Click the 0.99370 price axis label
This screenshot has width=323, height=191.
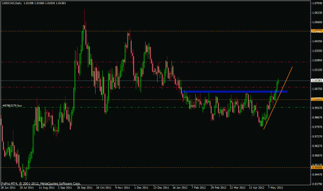tap(317, 108)
